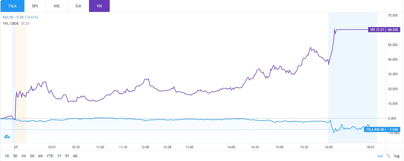Open the IXIC symbol tab
Viewport: 404px width, 161px height.
(x=57, y=6)
